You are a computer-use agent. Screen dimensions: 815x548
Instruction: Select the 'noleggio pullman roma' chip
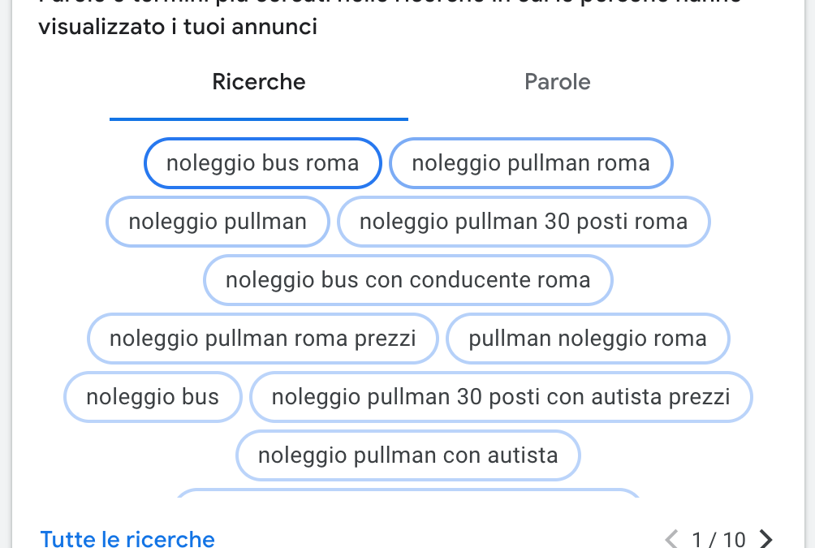531,163
